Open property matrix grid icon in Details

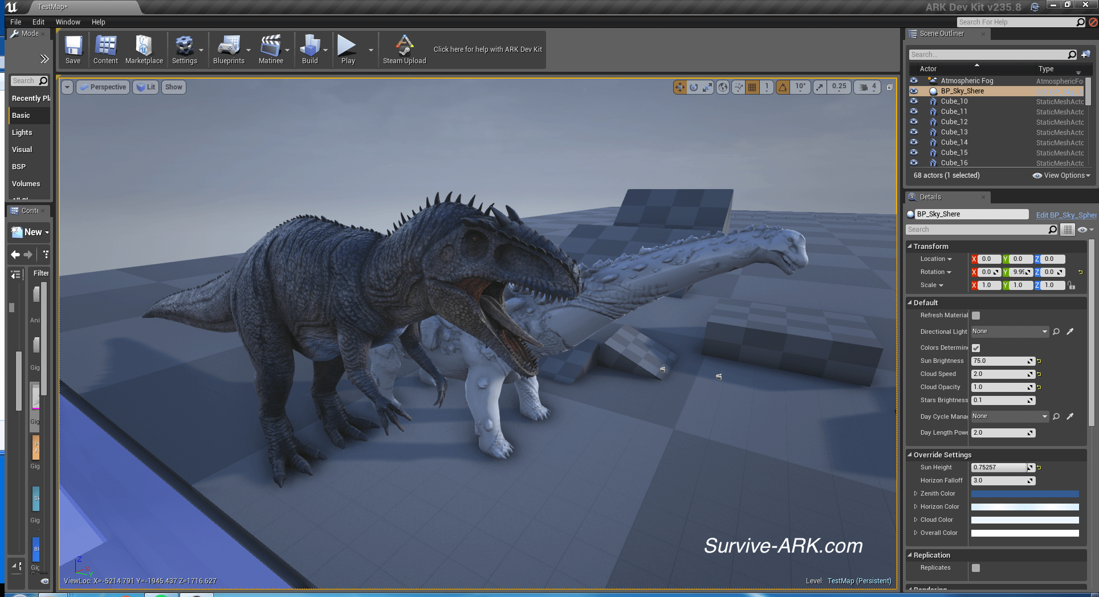click(1068, 230)
